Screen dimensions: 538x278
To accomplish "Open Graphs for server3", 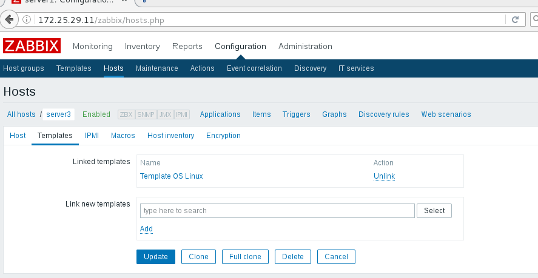I will click(335, 114).
